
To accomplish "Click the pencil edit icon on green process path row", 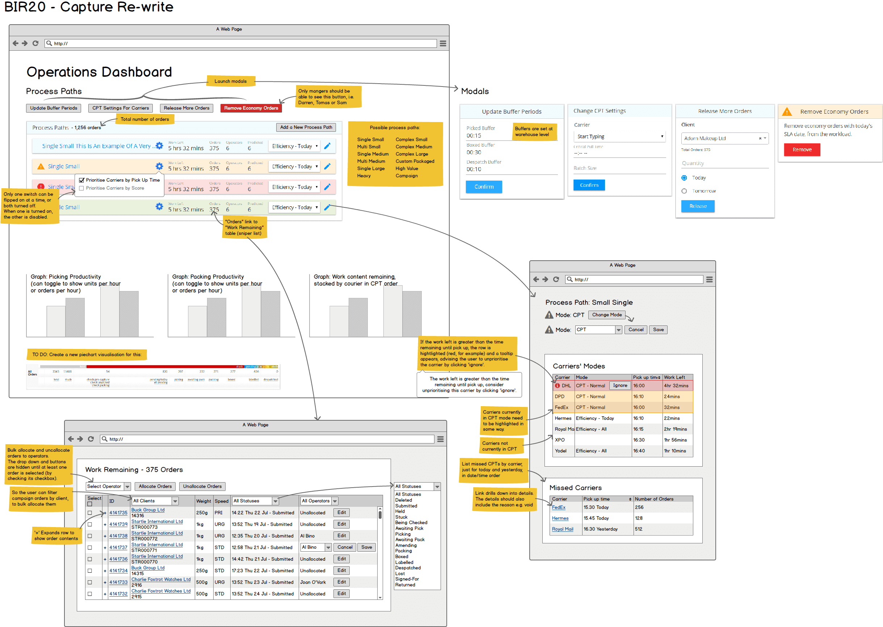I will pyautogui.click(x=327, y=207).
